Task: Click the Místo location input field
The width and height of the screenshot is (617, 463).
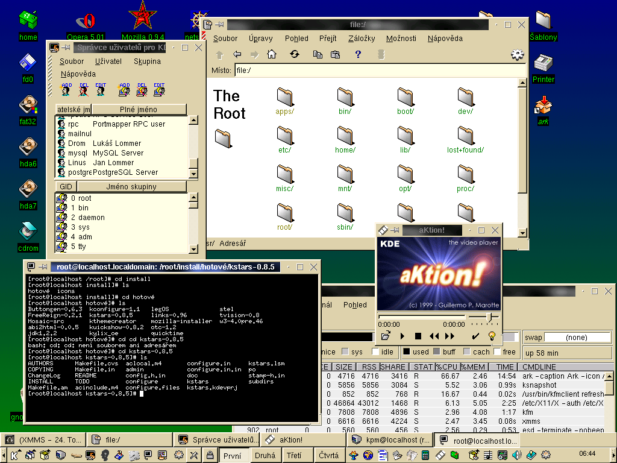Action: click(374, 71)
